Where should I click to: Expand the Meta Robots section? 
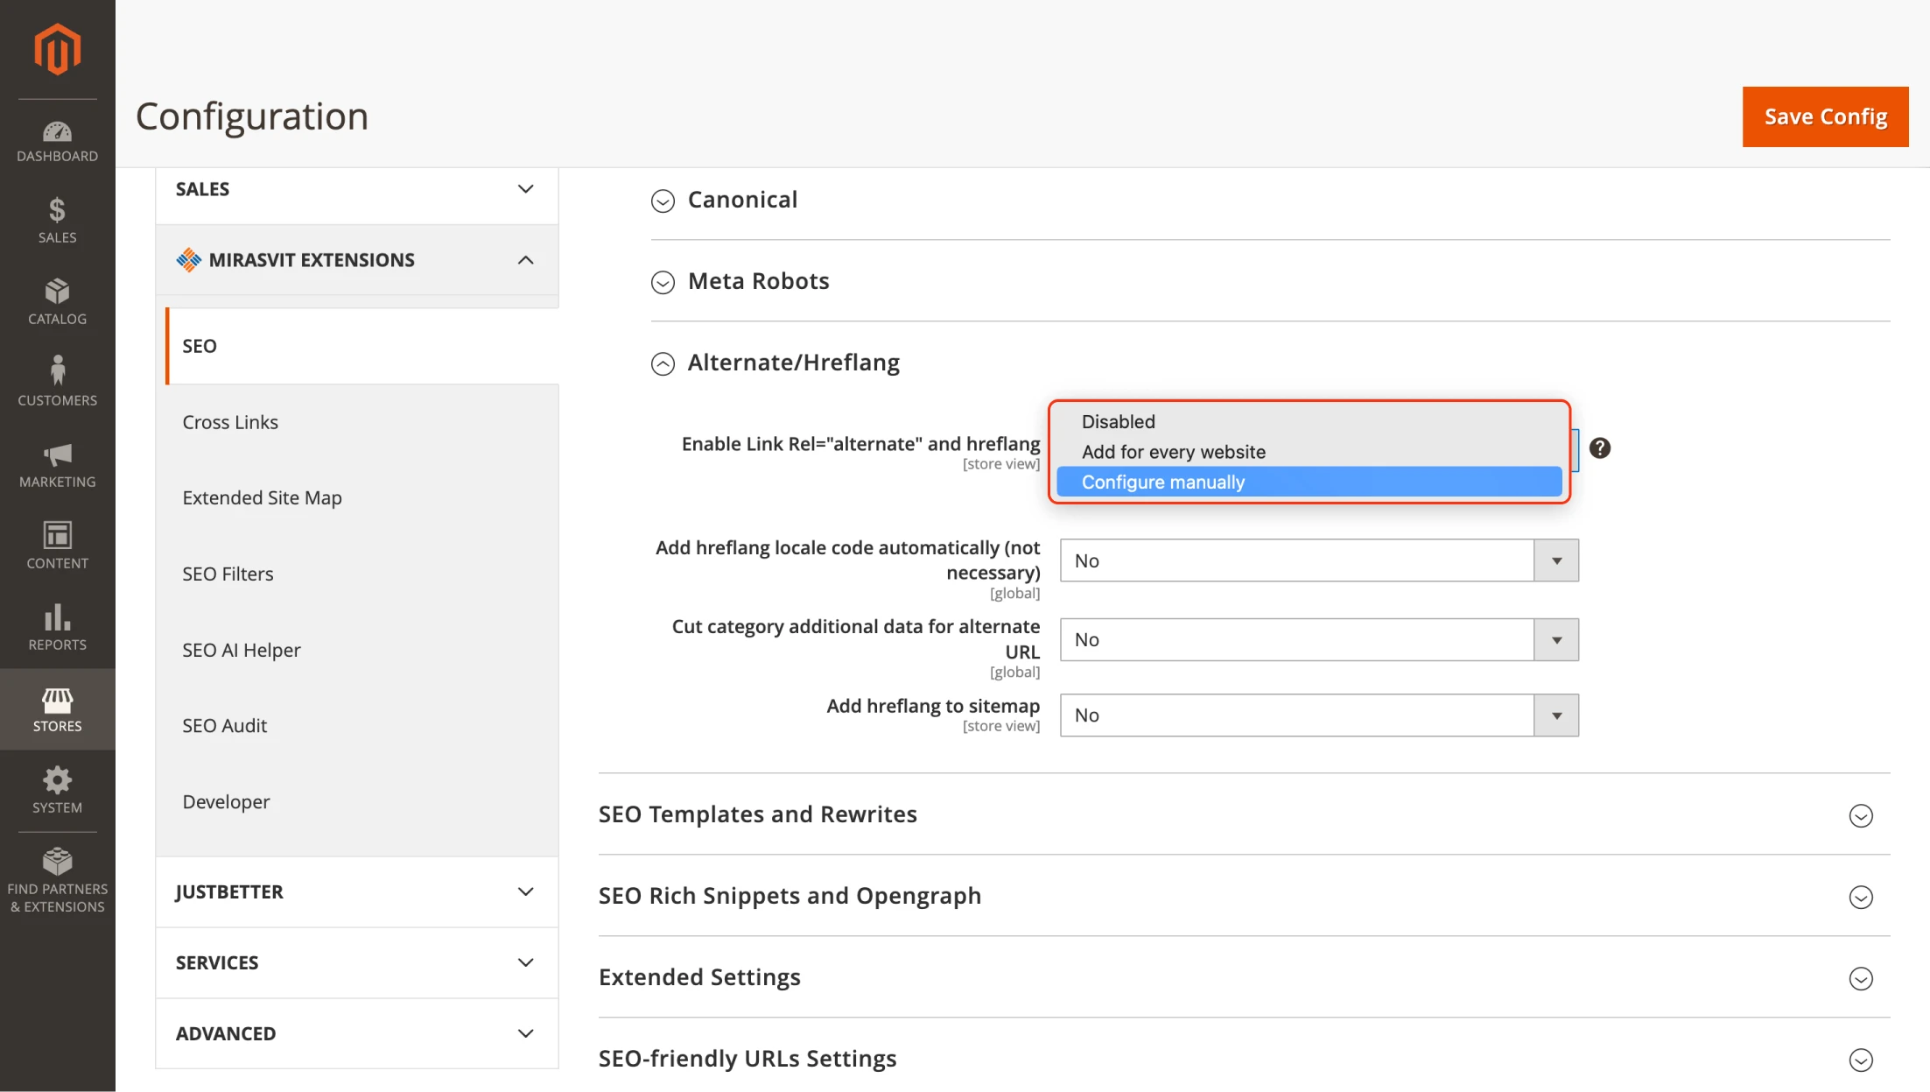(757, 280)
